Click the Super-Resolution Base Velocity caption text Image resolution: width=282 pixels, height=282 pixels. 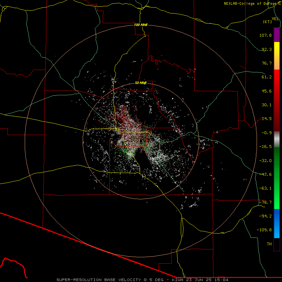pos(142,280)
